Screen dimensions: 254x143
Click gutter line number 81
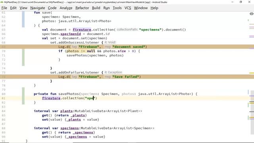pyautogui.click(x=4, y=98)
